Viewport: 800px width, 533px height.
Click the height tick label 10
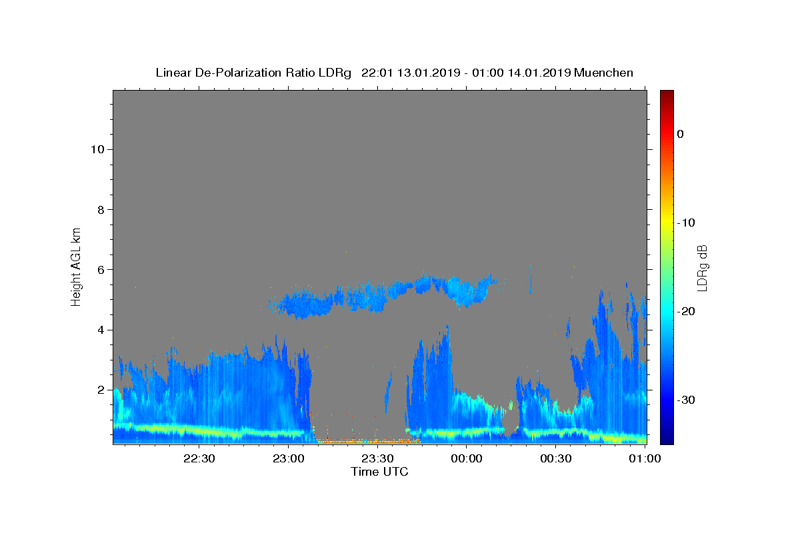click(97, 149)
